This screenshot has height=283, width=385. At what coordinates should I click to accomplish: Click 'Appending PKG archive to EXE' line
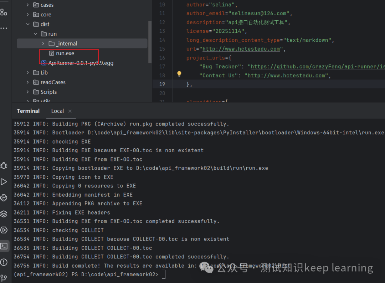click(x=78, y=204)
